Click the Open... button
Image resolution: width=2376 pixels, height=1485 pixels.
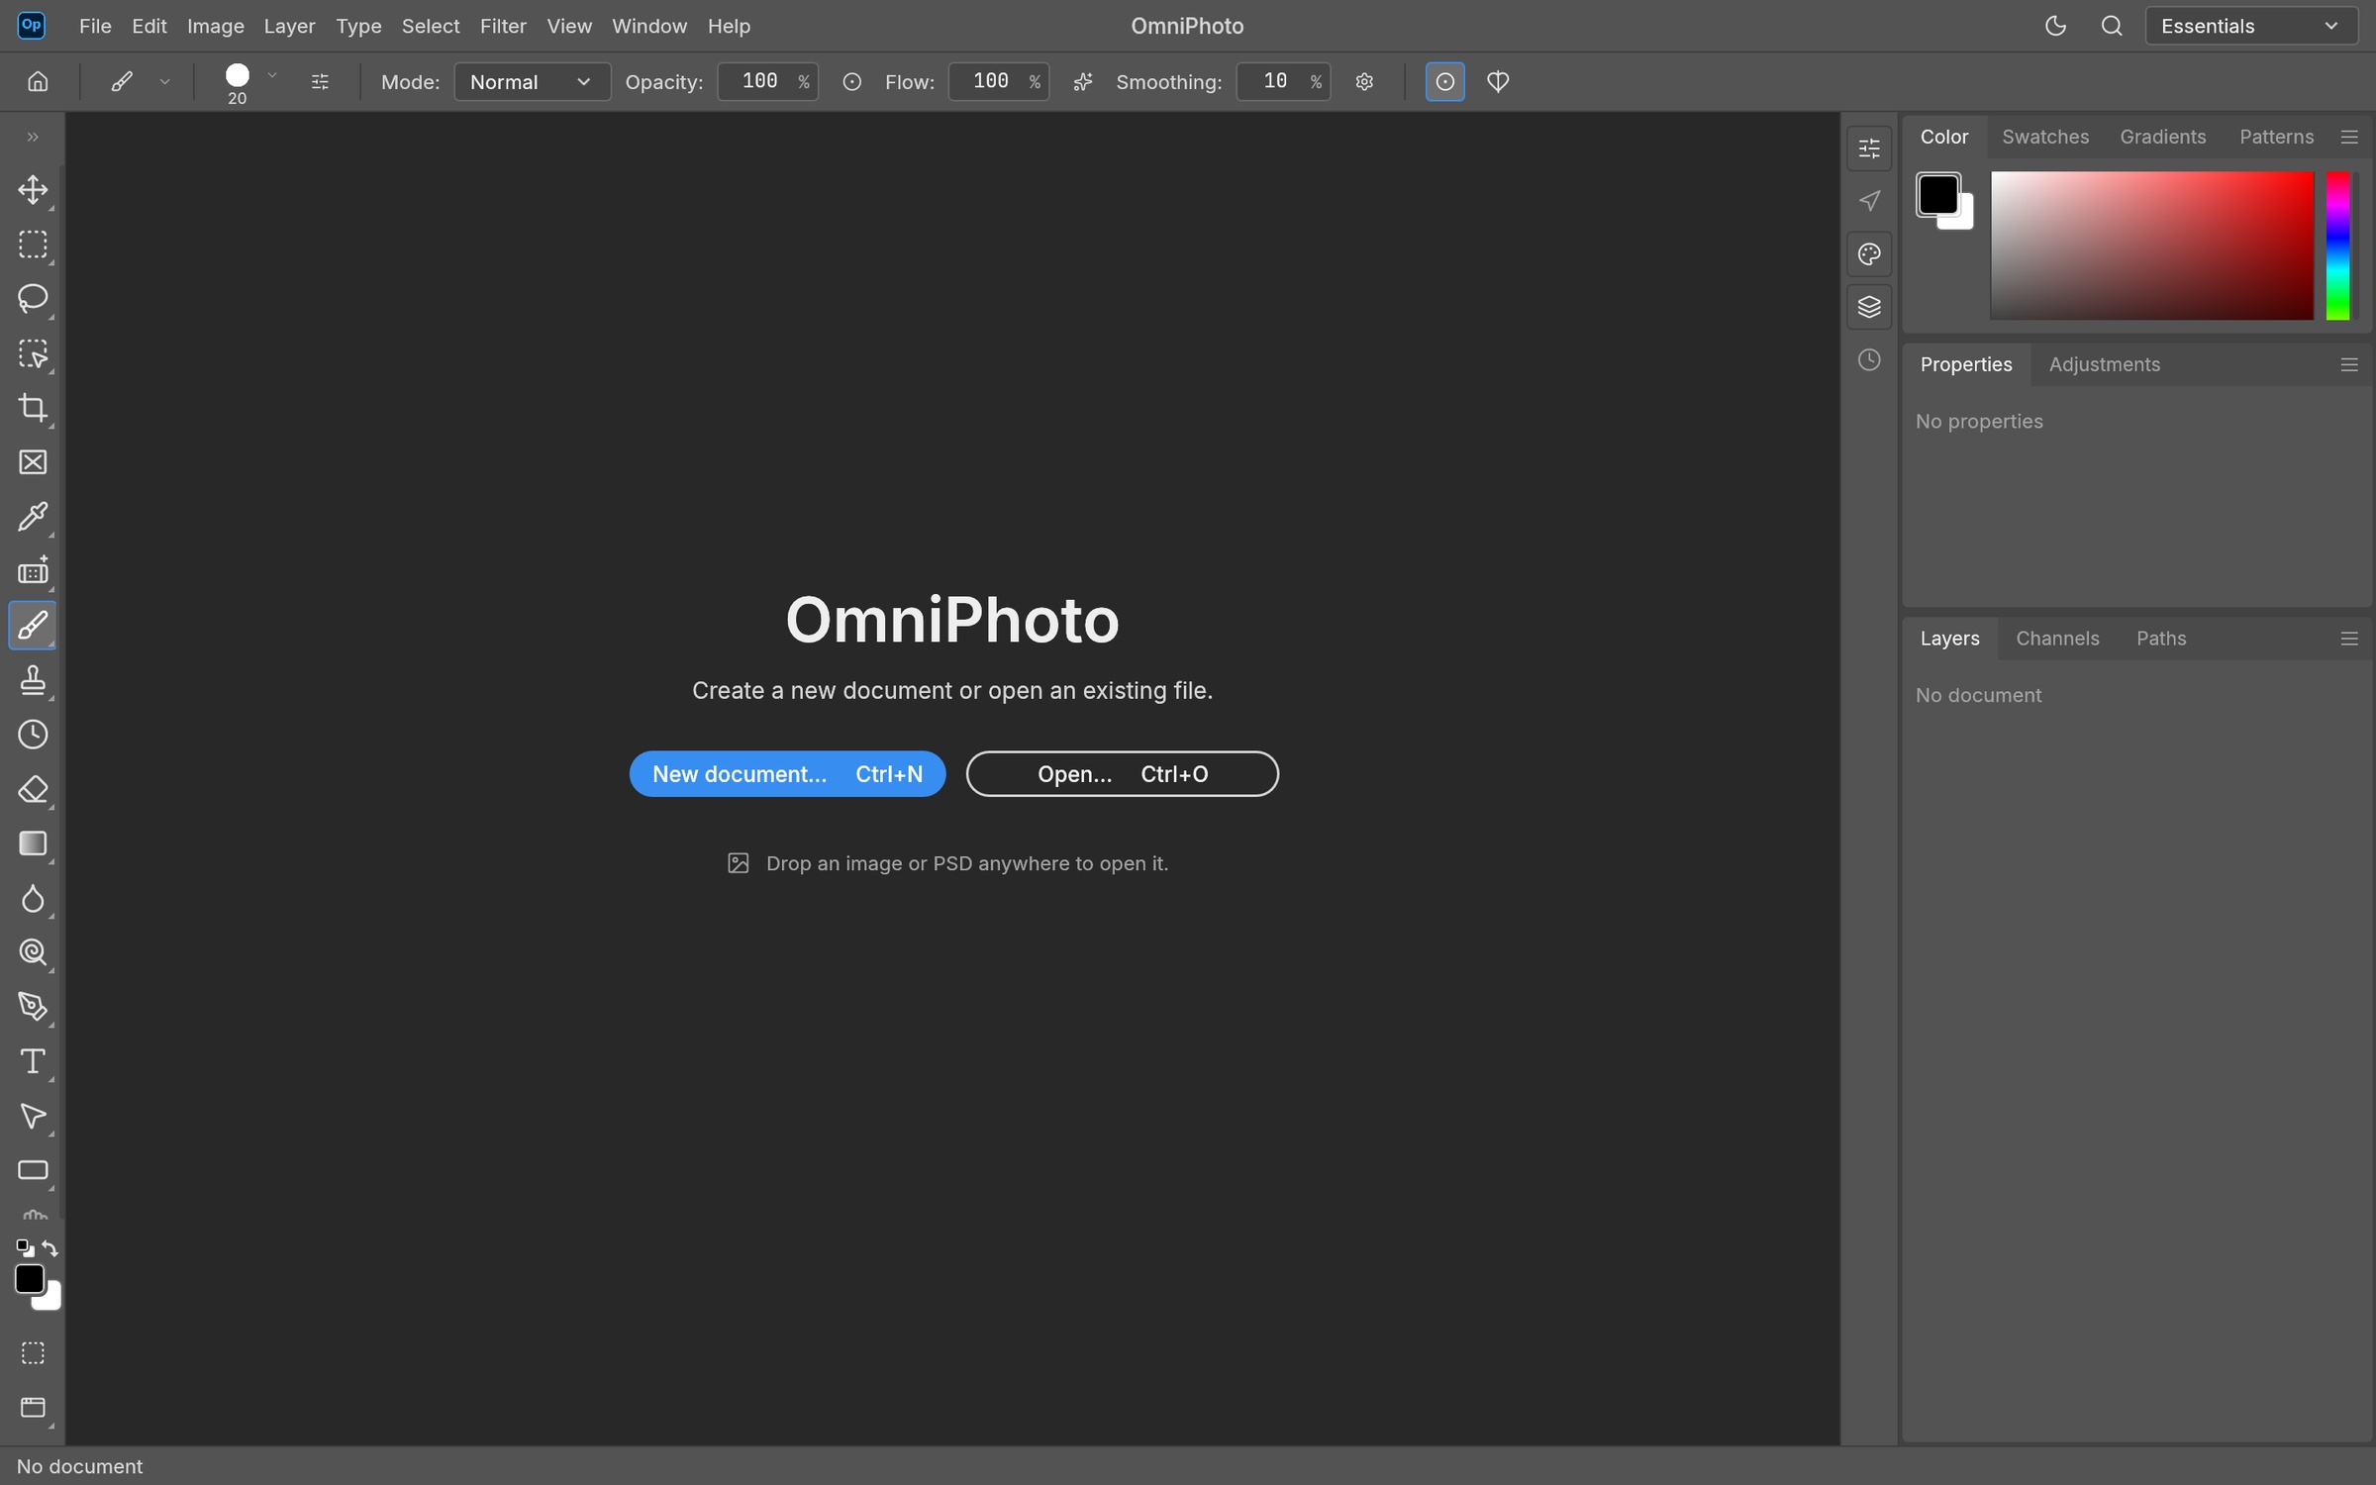(1122, 774)
